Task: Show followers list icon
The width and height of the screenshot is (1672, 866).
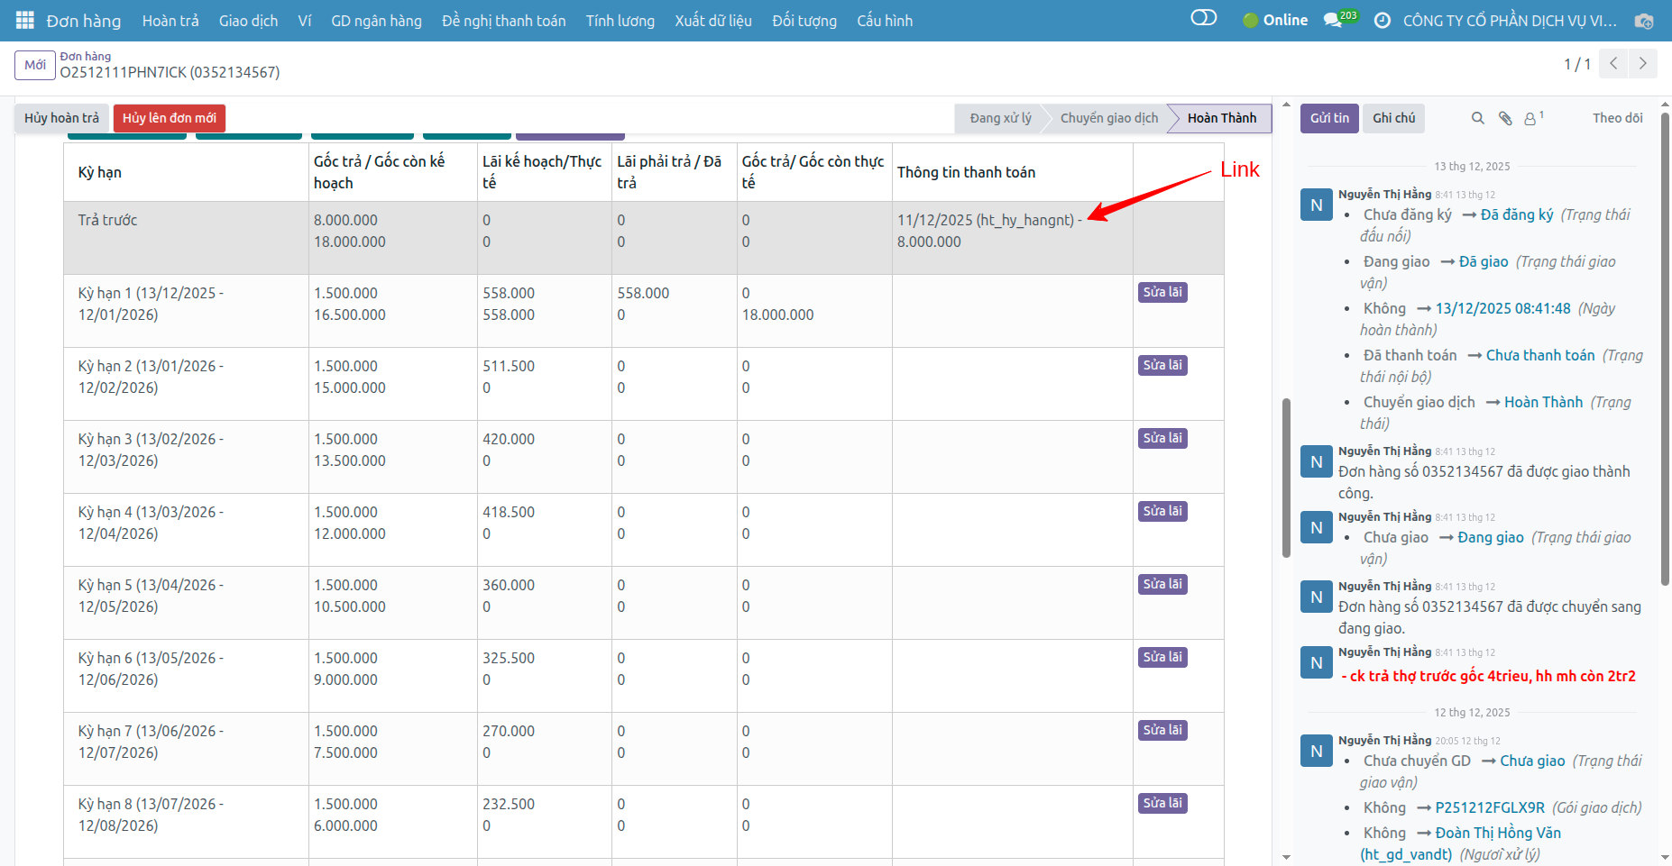Action: tap(1532, 118)
